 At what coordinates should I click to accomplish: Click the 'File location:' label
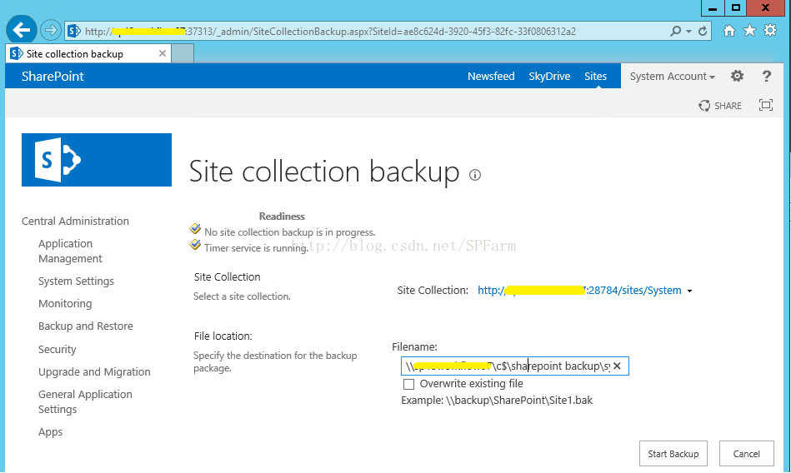pos(223,336)
